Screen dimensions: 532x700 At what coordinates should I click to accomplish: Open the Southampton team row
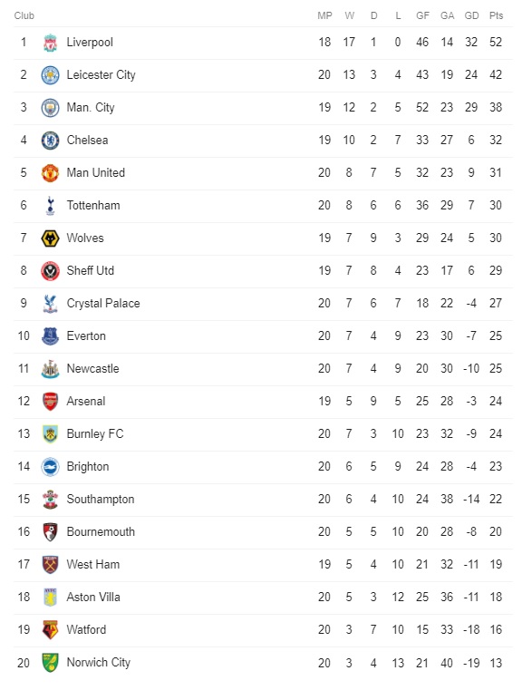264,499
